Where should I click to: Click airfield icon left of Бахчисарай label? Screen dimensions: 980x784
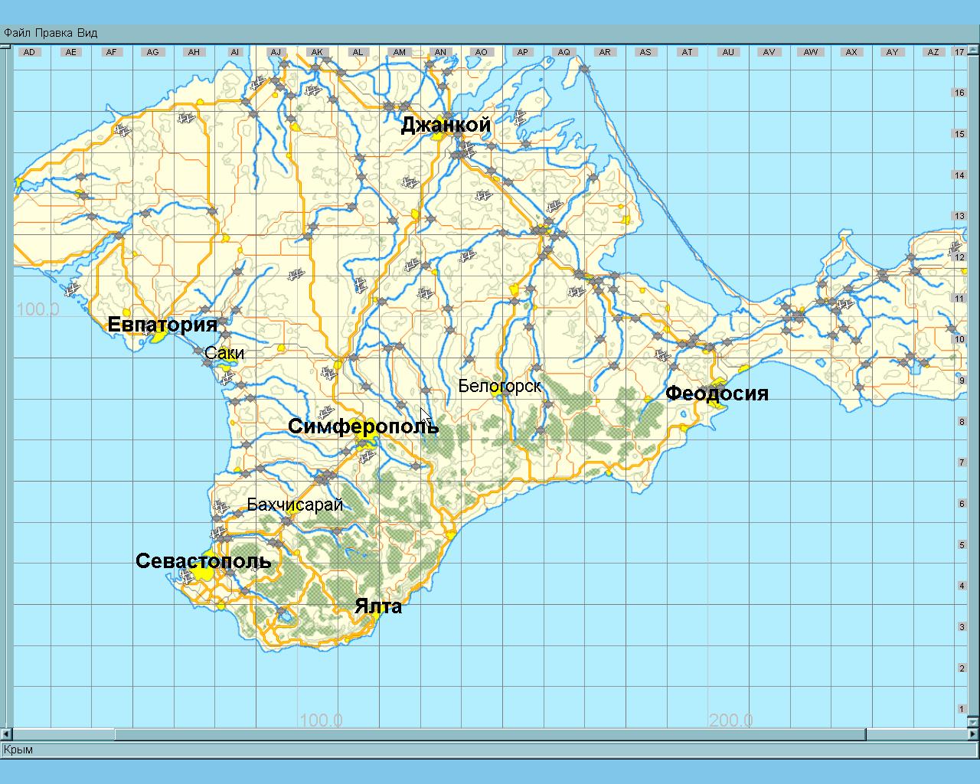coord(221,507)
